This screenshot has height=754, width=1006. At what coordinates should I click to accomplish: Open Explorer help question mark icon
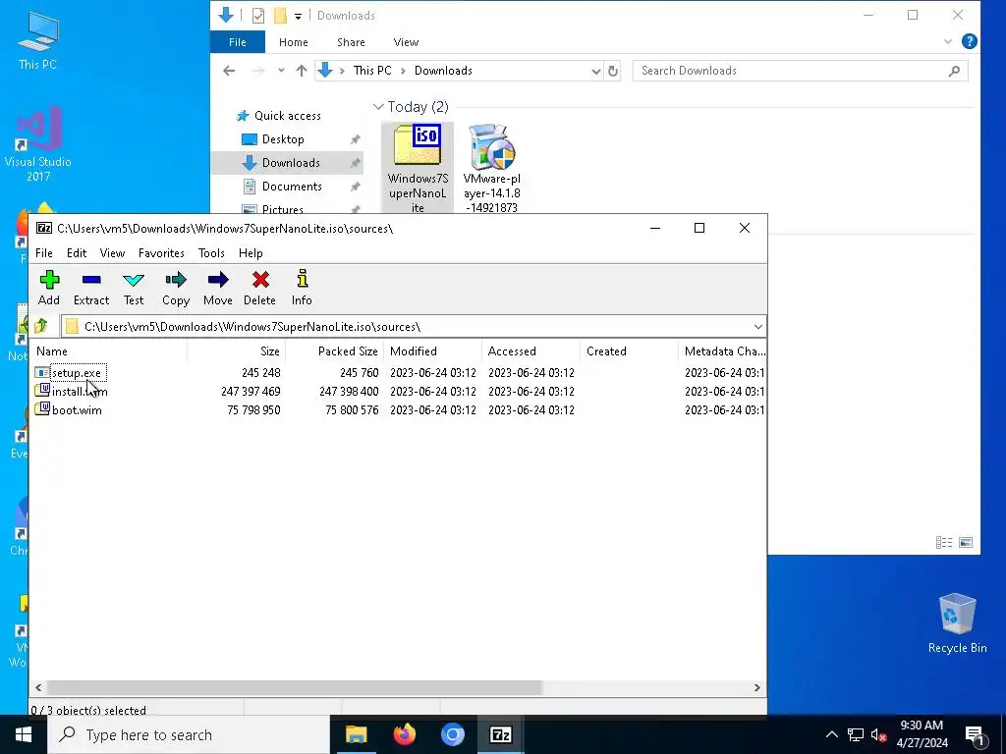[970, 41]
